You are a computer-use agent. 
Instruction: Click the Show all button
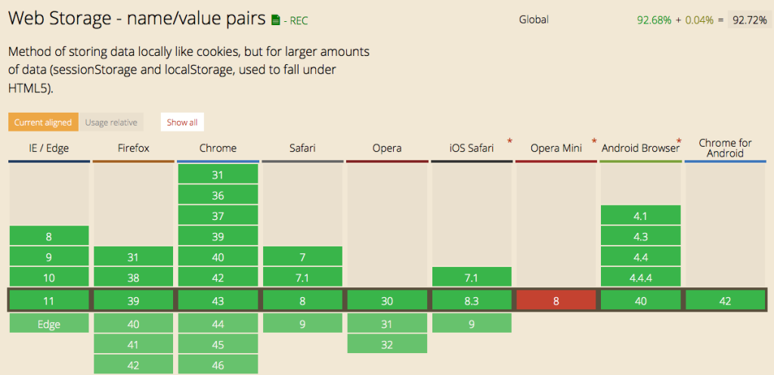tap(182, 122)
